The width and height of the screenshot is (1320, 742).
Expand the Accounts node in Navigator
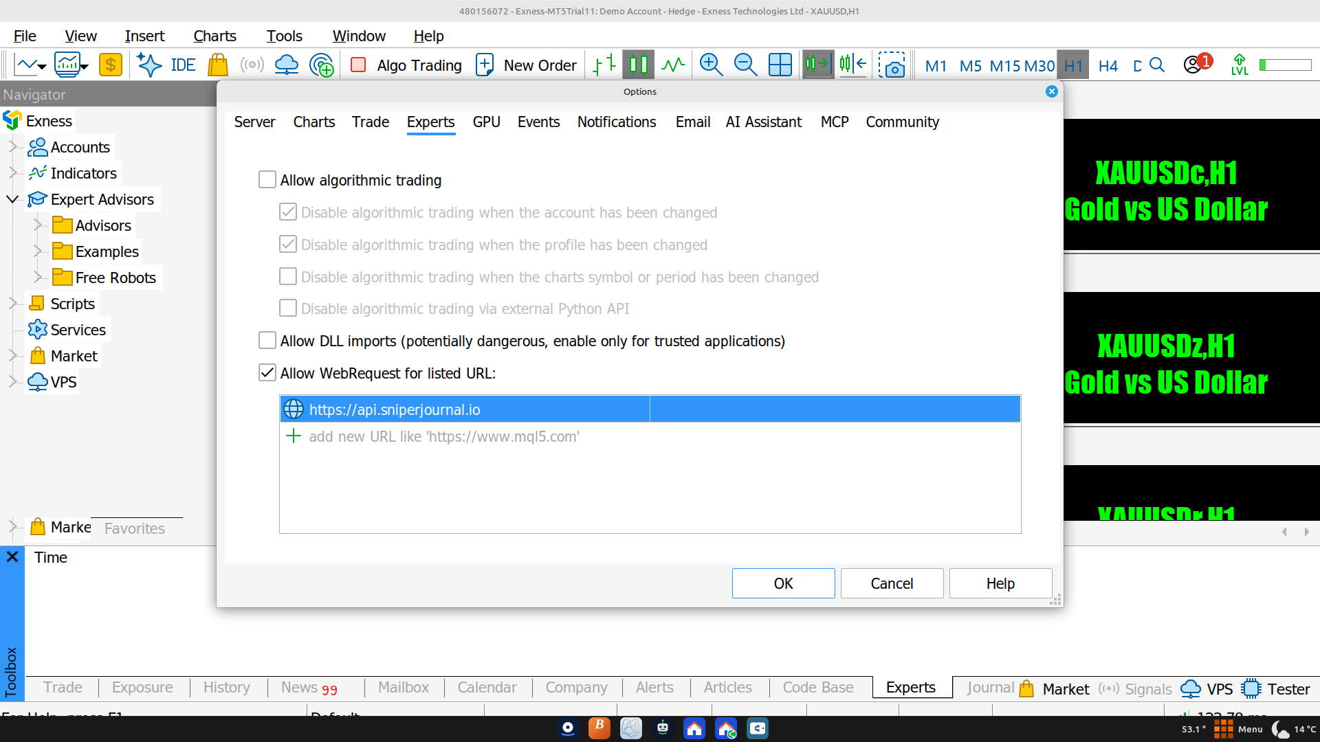coord(13,146)
